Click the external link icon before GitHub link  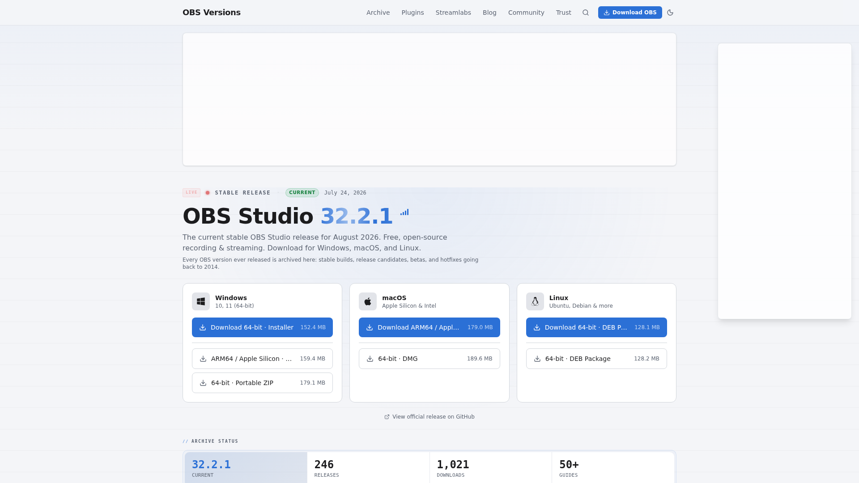[387, 417]
